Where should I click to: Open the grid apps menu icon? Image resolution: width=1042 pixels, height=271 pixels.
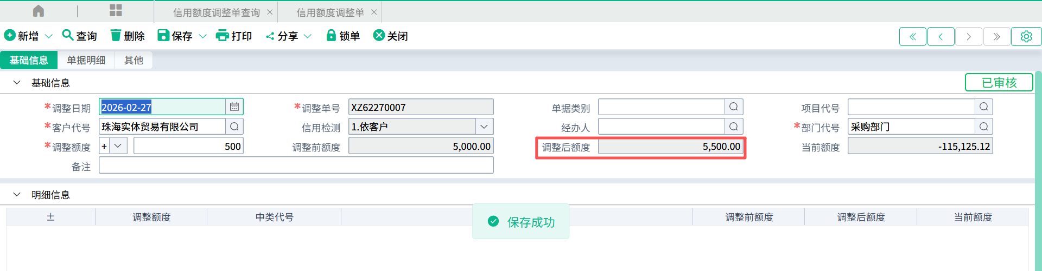116,11
